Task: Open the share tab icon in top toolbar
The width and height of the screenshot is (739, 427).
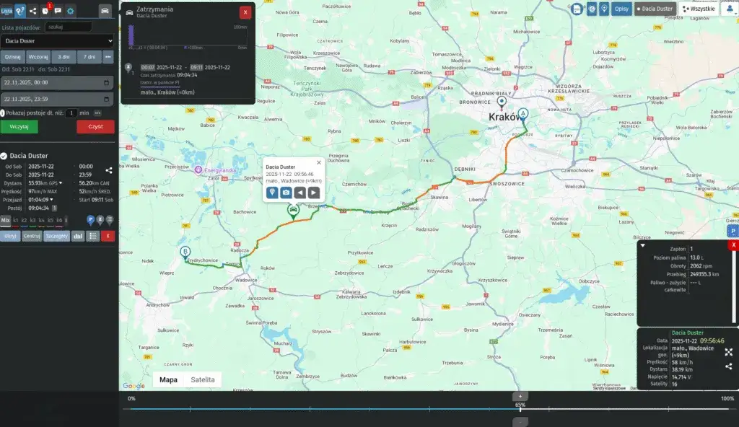Action: tap(32, 10)
